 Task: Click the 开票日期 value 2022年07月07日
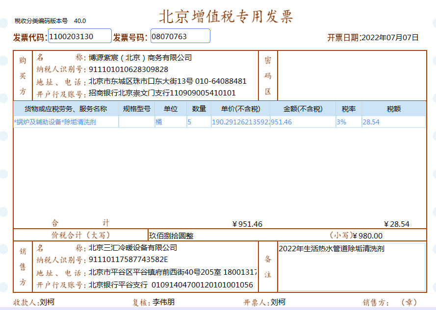pyautogui.click(x=390, y=37)
